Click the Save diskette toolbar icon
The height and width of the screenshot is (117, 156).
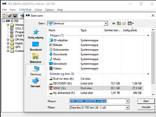15,16
